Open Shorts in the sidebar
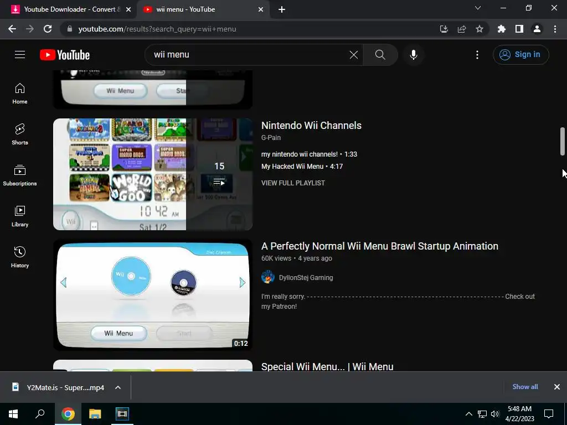Image resolution: width=567 pixels, height=425 pixels. pyautogui.click(x=20, y=134)
